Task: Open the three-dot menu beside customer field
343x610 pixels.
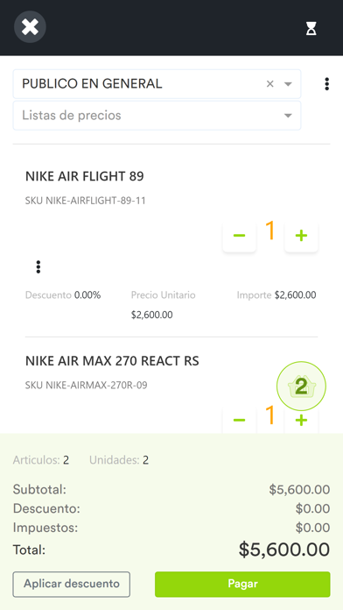Action: tap(327, 83)
